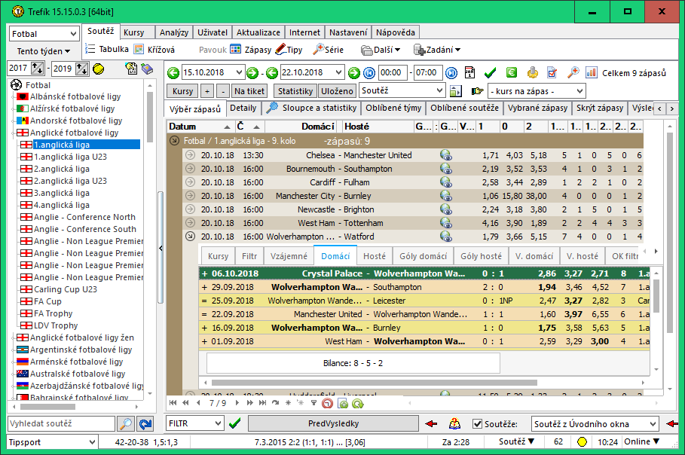The image size is (685, 455).
Task: Click stepper next to year 2017
Action: click(37, 69)
